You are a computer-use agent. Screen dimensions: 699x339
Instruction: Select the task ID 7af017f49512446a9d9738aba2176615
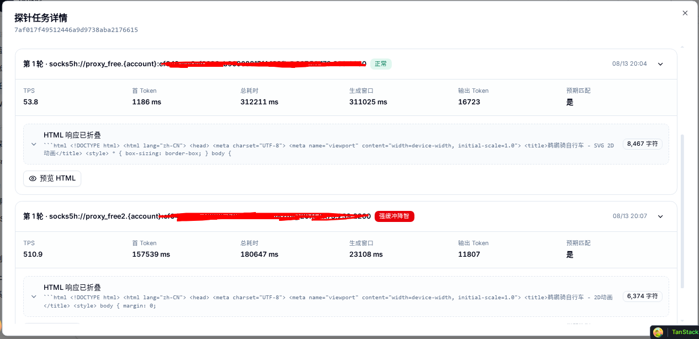coord(76,30)
